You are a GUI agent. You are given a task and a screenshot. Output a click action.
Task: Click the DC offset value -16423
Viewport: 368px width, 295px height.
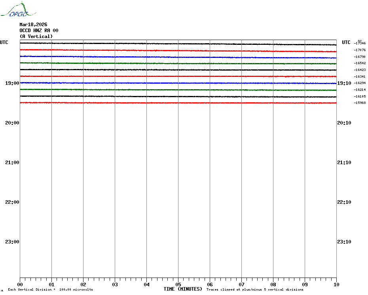(360, 70)
